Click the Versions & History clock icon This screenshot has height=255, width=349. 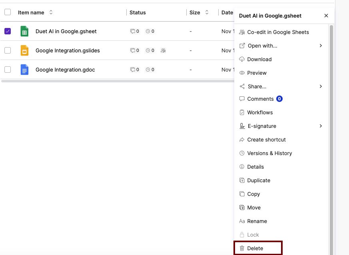[x=242, y=153]
